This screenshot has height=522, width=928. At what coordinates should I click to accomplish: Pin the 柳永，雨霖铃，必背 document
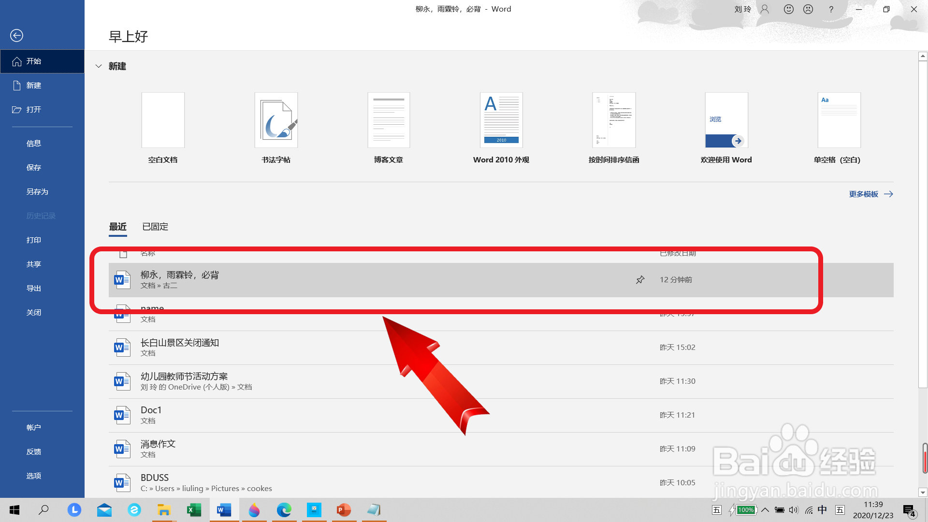tap(640, 280)
